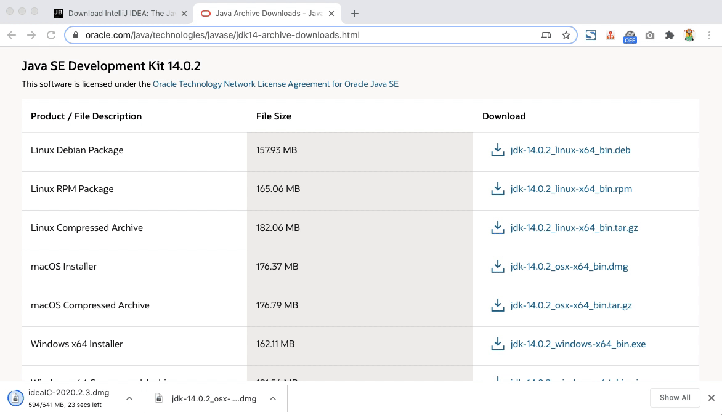Bookmark this page with the star icon
Viewport: 722px width, 415px height.
pos(566,35)
